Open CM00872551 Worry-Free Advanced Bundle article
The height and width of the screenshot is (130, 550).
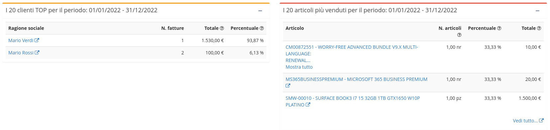(352, 54)
